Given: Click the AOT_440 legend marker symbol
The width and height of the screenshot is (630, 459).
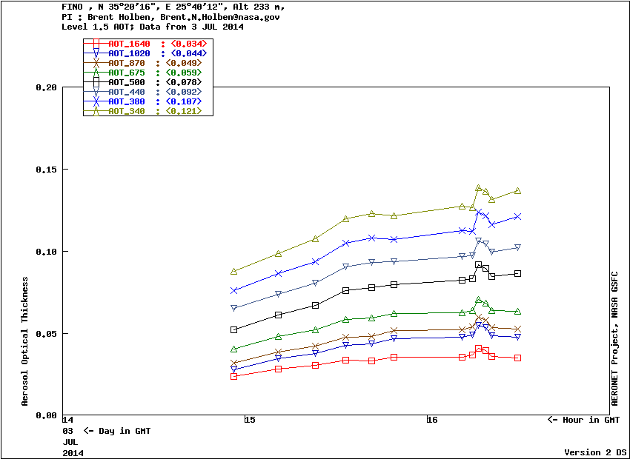Looking at the screenshot, I should [x=96, y=92].
